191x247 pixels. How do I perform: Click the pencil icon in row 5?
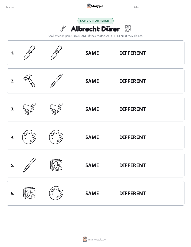29,165
